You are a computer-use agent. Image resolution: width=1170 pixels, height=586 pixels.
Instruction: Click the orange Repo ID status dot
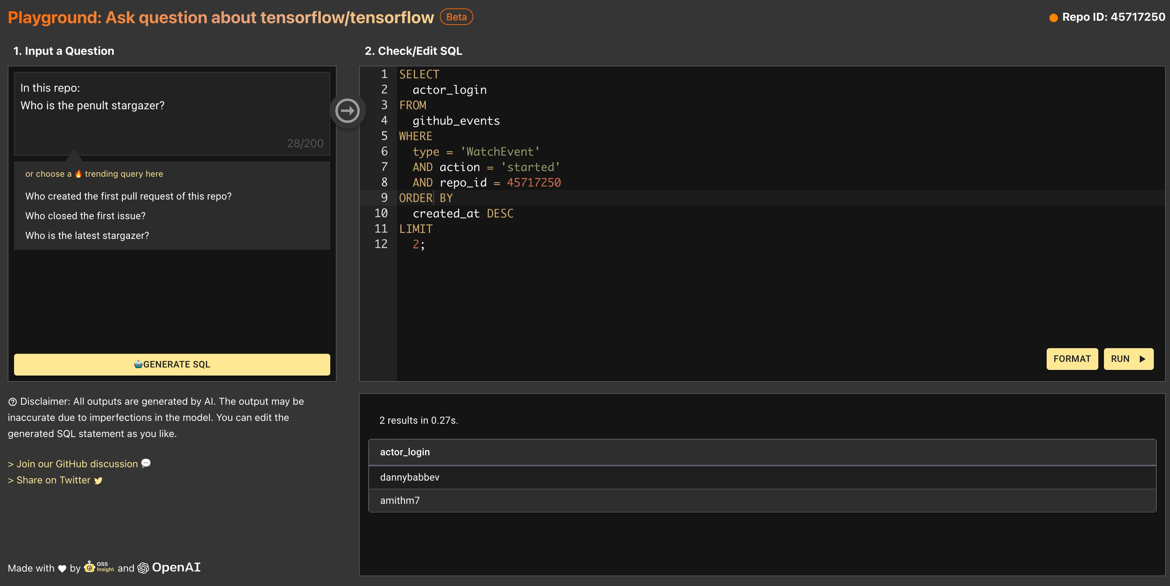1053,18
